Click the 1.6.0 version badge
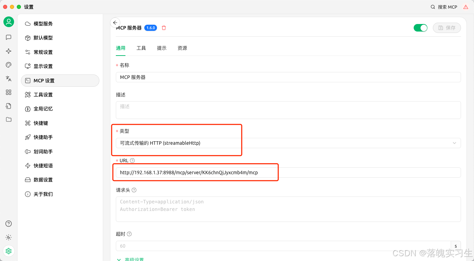 150,28
